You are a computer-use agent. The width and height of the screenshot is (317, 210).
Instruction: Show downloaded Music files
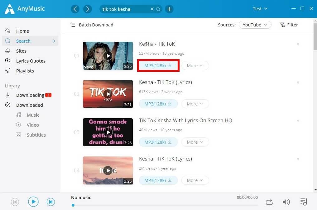click(x=33, y=115)
